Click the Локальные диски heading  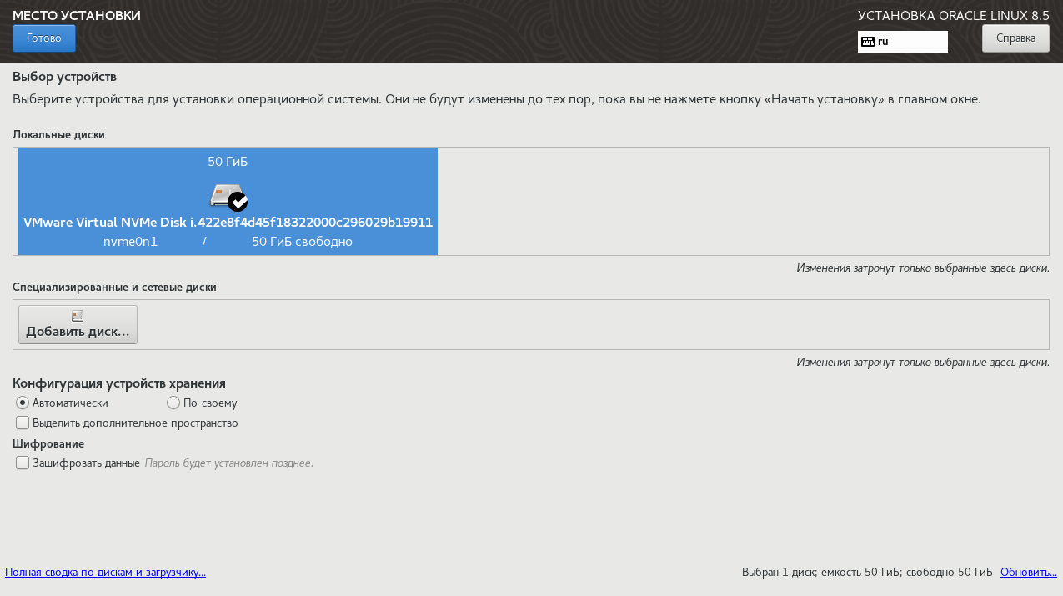[x=59, y=134]
